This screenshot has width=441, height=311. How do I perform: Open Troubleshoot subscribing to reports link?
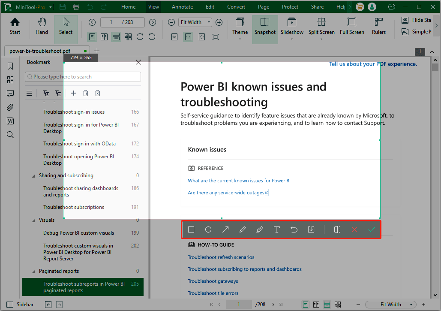click(x=245, y=269)
